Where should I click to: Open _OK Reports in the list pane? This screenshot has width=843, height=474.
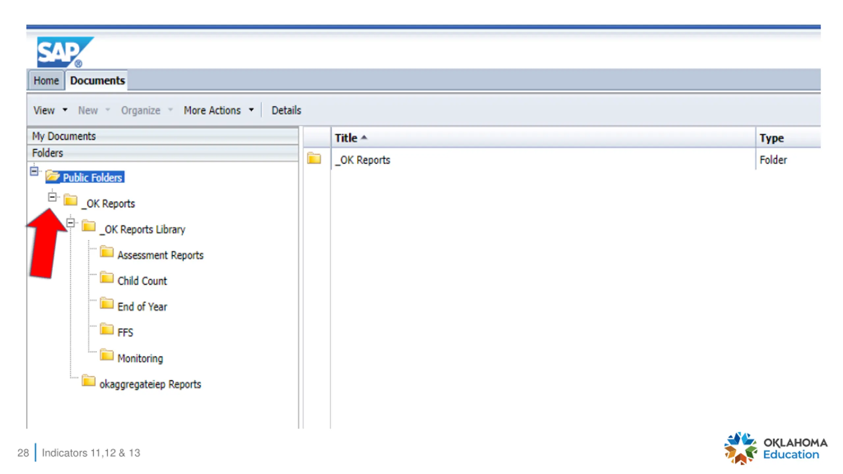click(x=363, y=160)
